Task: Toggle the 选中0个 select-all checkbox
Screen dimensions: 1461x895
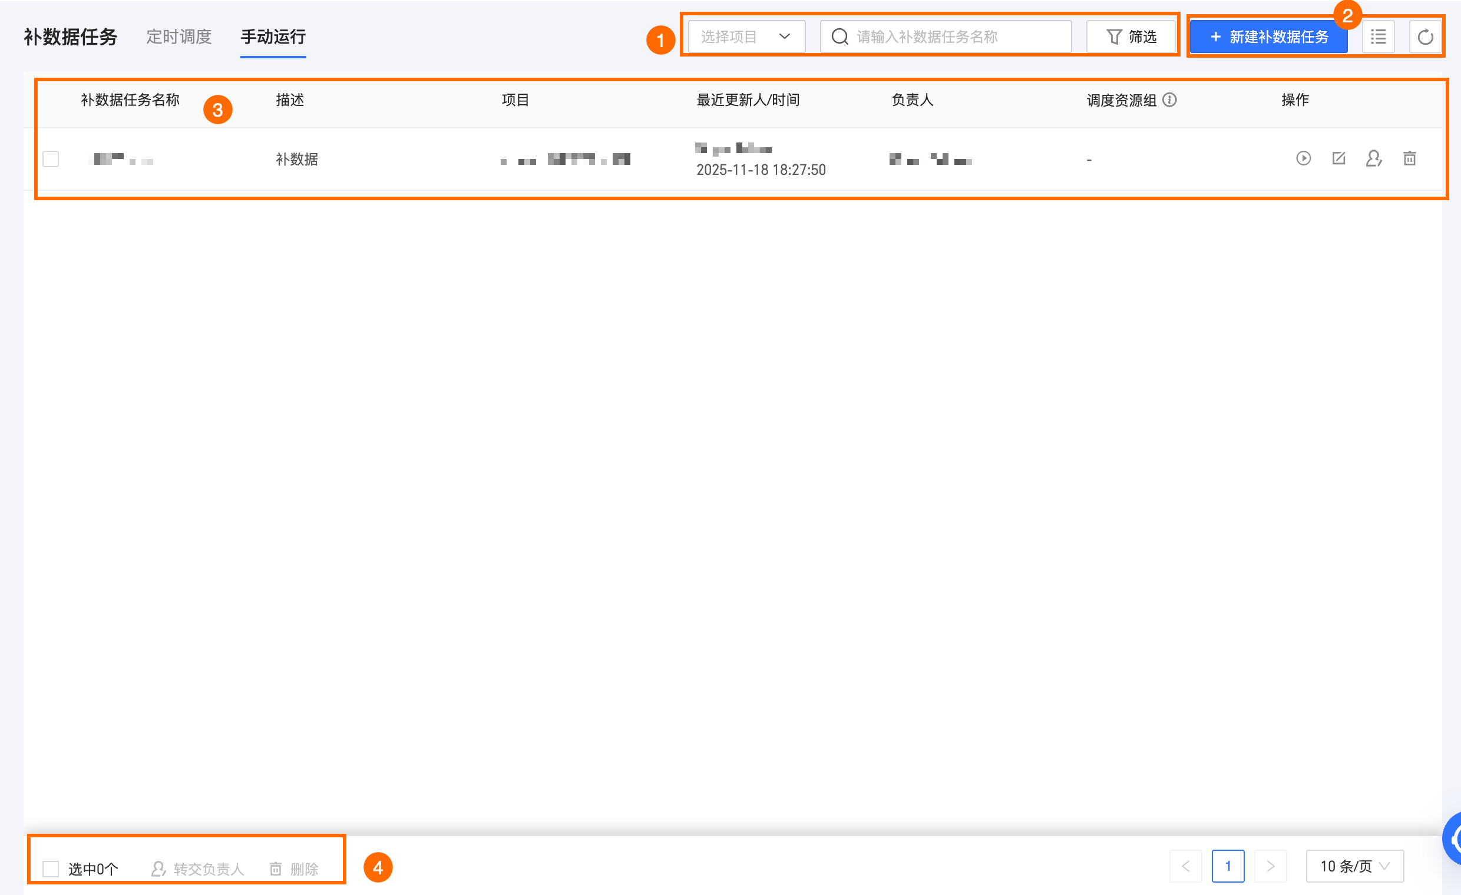Action: tap(51, 869)
